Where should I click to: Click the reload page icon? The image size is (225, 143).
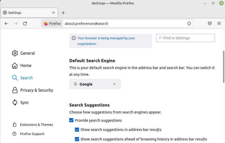pyautogui.click(x=25, y=24)
